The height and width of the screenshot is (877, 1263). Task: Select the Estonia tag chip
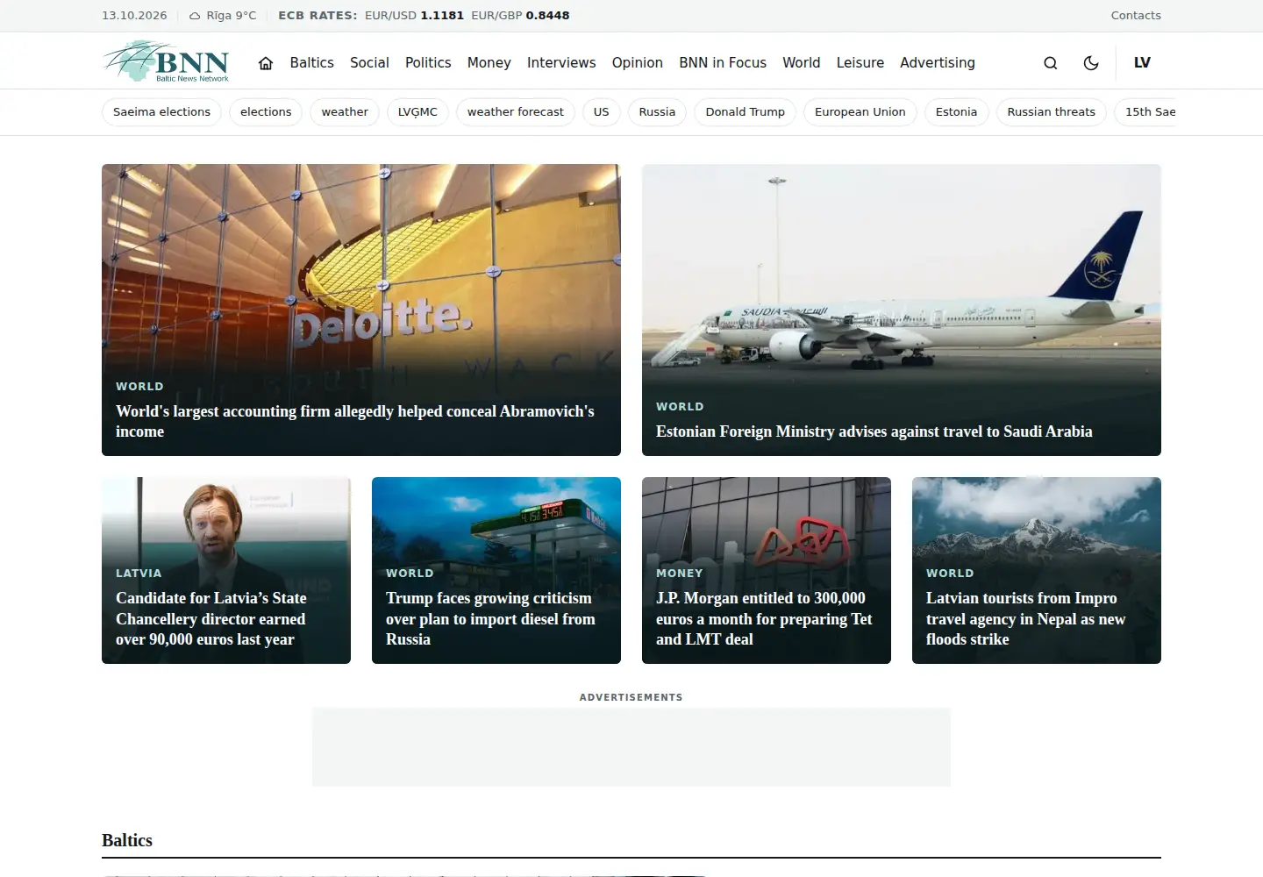tap(956, 112)
